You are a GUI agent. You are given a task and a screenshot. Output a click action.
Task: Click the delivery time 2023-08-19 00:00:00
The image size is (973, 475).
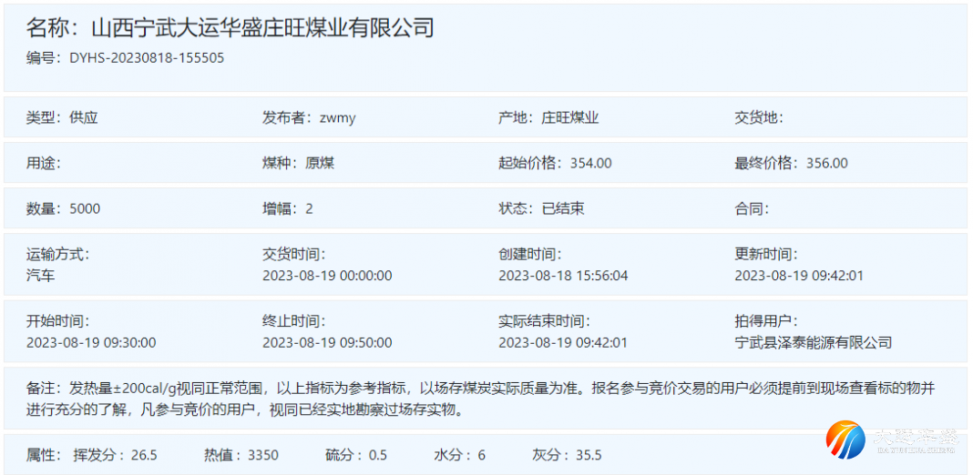click(x=327, y=275)
